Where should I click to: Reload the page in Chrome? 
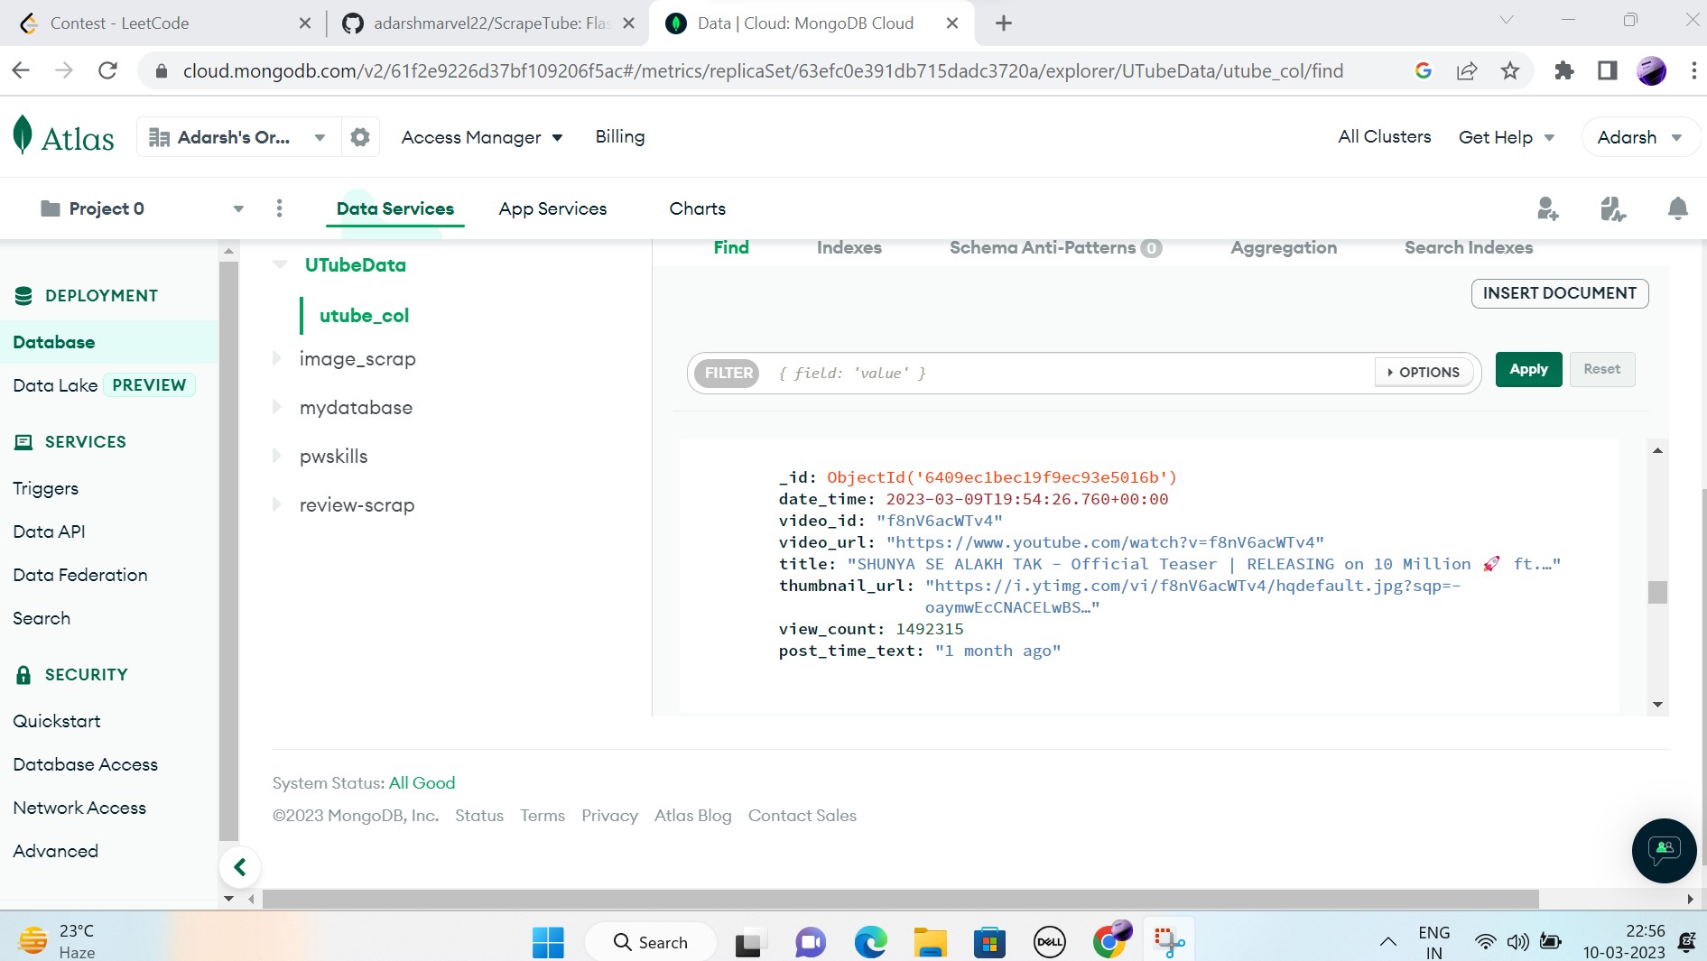[107, 70]
